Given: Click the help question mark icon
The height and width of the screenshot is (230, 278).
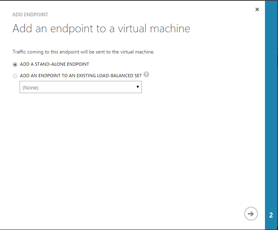Looking at the screenshot, I should [x=146, y=75].
